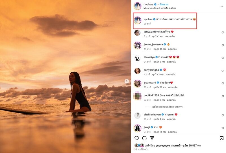Like jariya.anfone's comment
Viewport: 226px width, 153px height.
click(223, 33)
